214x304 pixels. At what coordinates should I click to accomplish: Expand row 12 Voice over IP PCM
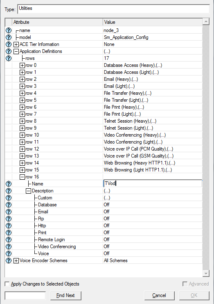[x=22, y=149]
